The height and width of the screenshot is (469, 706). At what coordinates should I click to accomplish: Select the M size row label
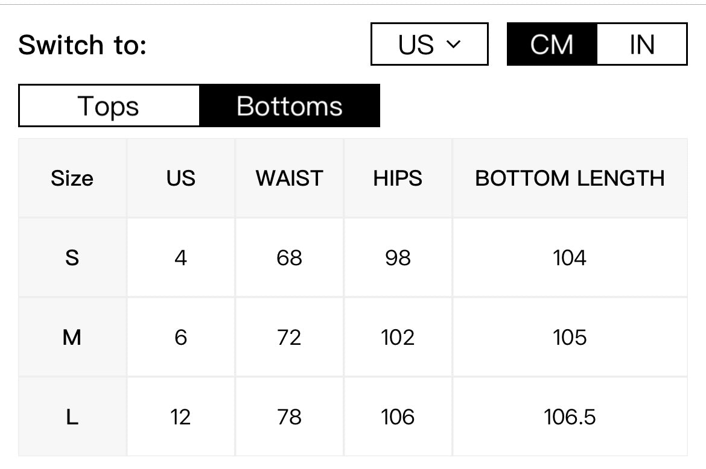click(72, 337)
